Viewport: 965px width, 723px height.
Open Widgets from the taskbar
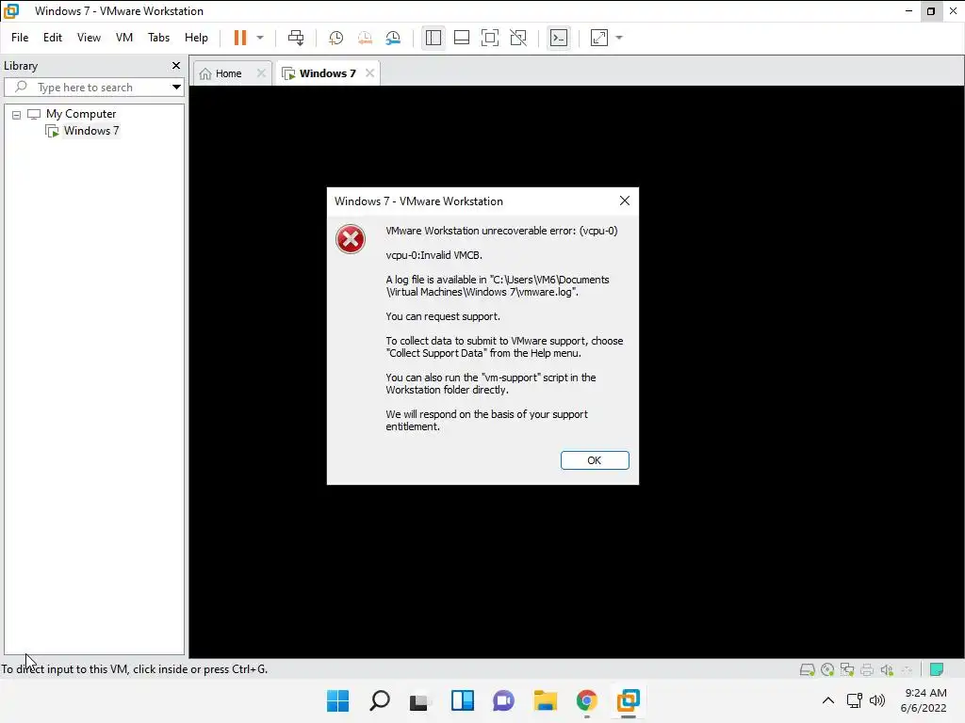[462, 700]
